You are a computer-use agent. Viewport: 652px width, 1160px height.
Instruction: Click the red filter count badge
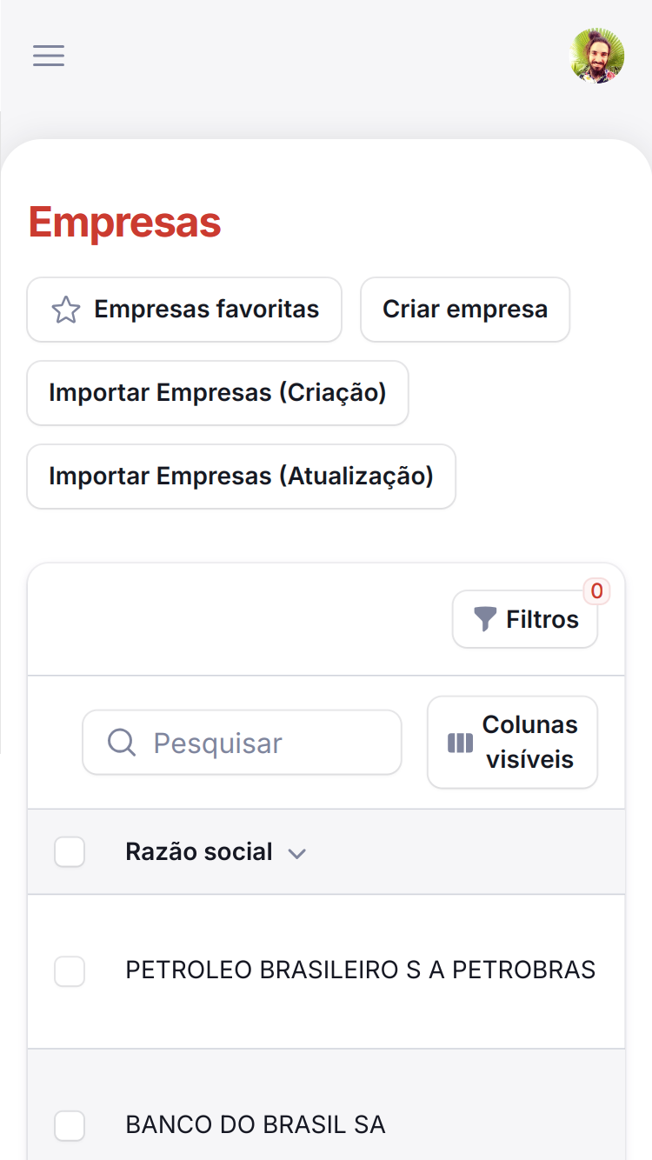coord(596,592)
